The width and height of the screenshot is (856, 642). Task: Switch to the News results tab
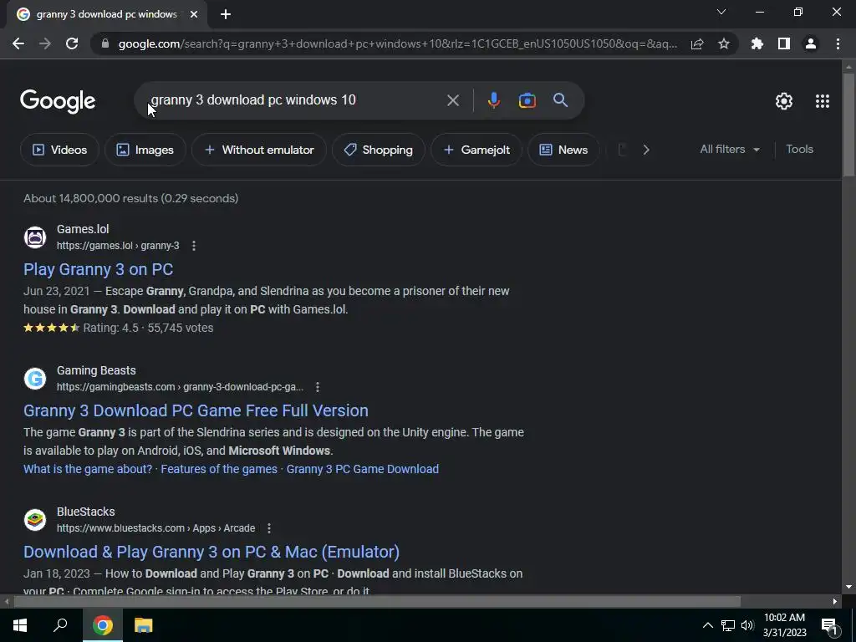(x=563, y=150)
